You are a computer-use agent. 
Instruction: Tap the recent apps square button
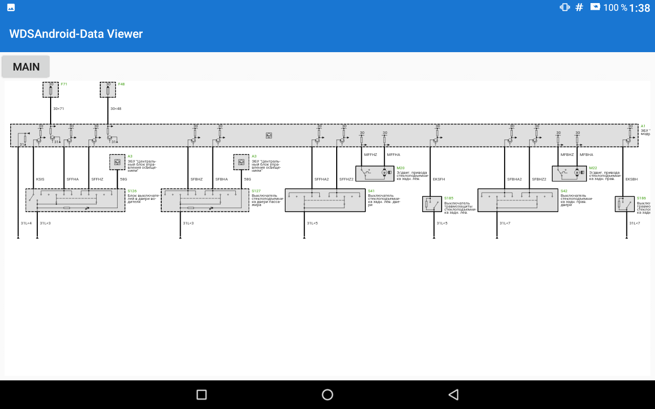click(201, 394)
